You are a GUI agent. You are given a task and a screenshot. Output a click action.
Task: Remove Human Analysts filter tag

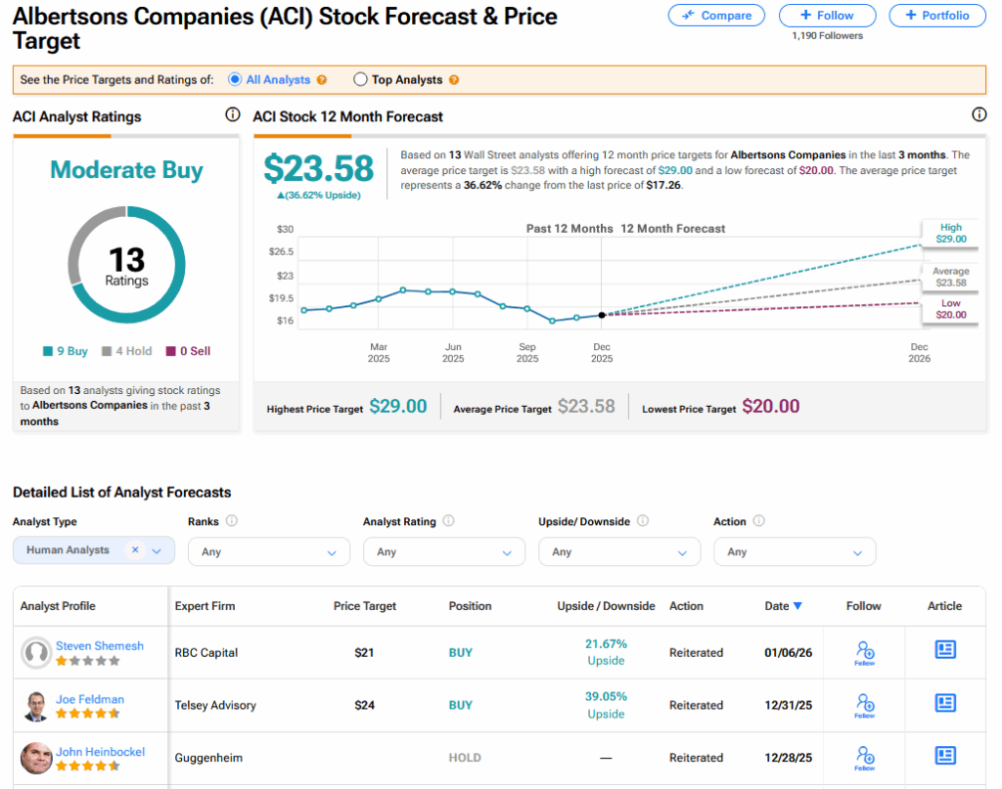(x=135, y=550)
